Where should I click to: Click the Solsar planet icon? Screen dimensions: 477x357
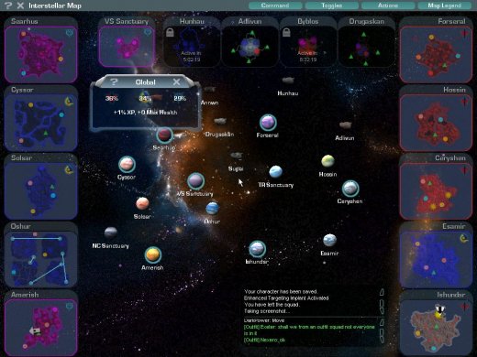tap(142, 203)
